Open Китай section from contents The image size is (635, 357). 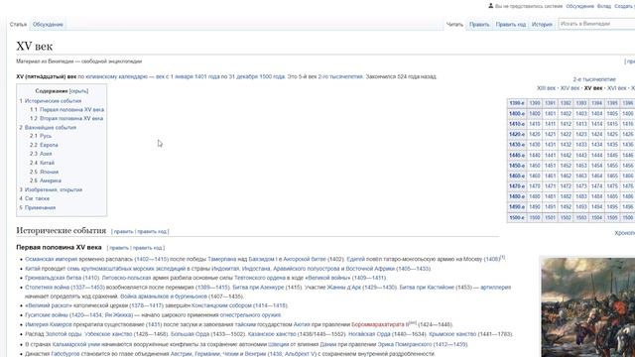47,163
